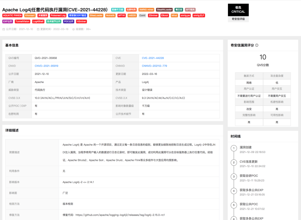Select timeline marker 5 for 获取公共POC

point(234,205)
